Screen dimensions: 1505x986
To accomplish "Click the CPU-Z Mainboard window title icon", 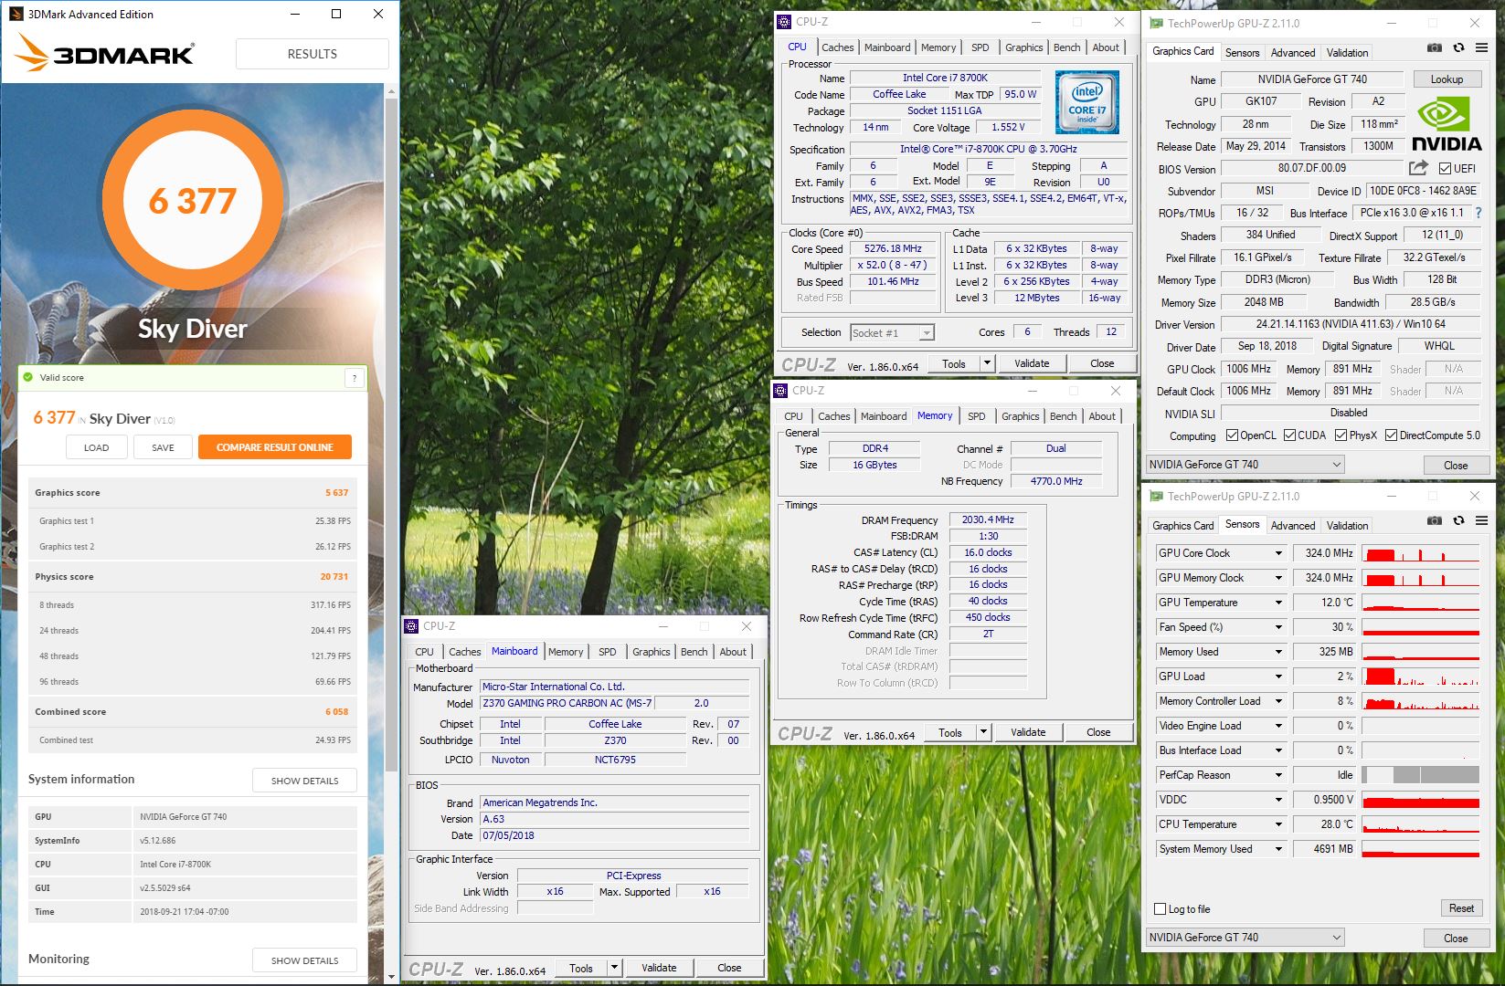I will click(411, 626).
